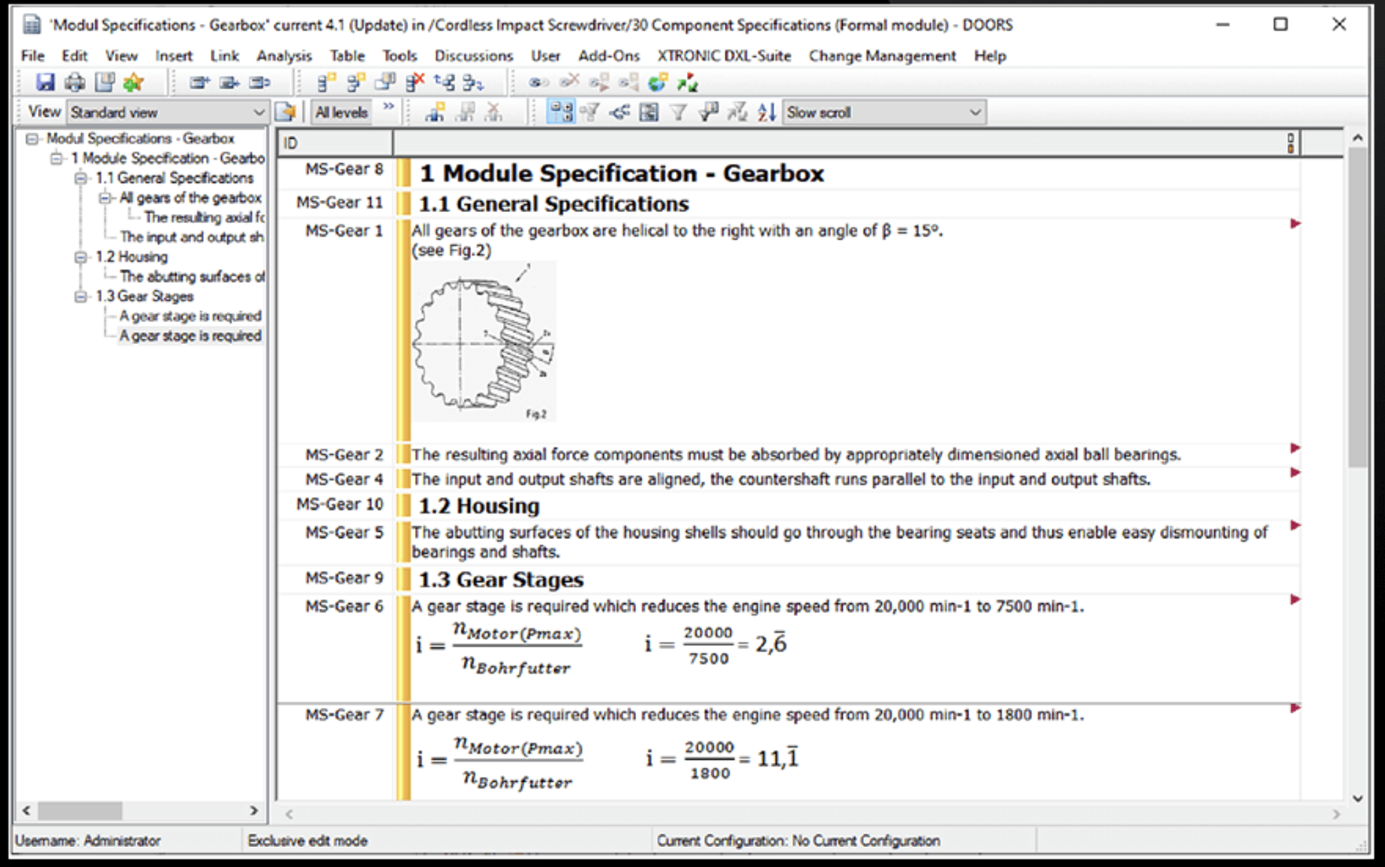Open the link graph icon in view toolbar
Image resolution: width=1385 pixels, height=867 pixels.
[x=620, y=112]
